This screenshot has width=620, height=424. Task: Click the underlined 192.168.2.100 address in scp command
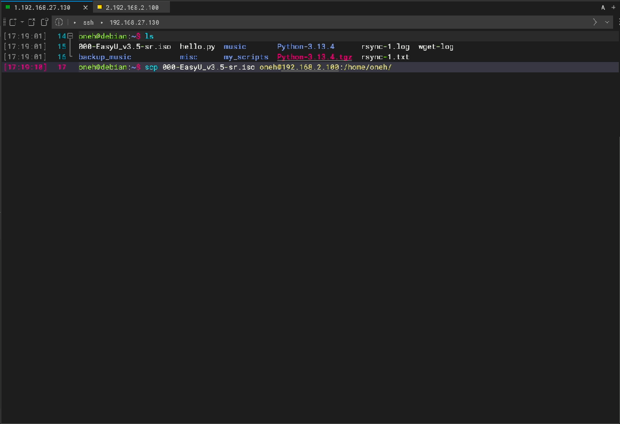[x=311, y=67]
